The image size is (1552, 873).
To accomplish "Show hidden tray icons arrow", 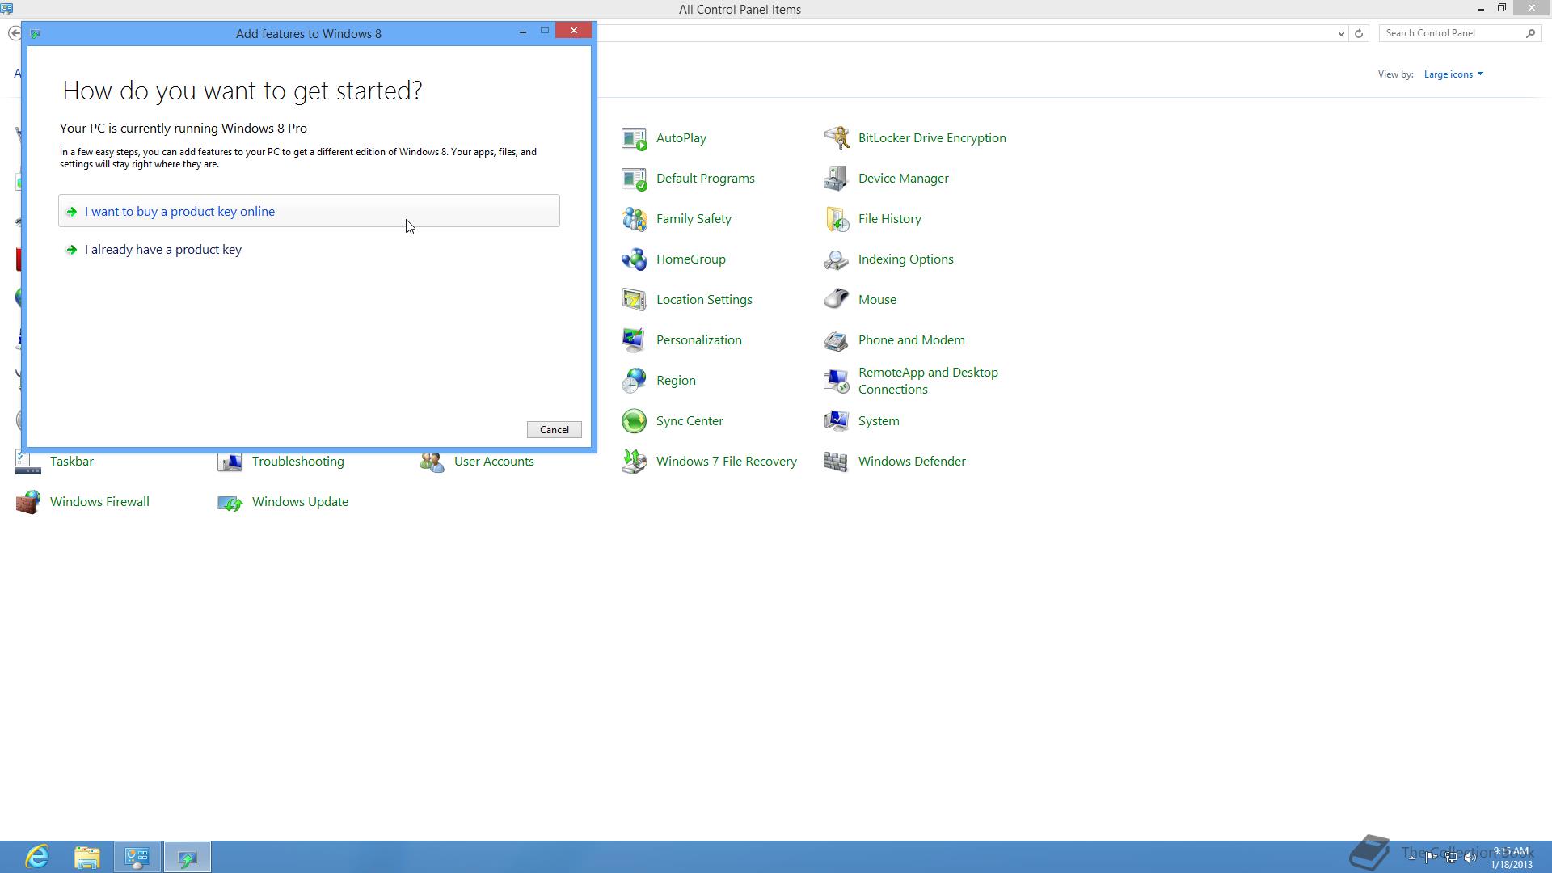I will (x=1411, y=858).
